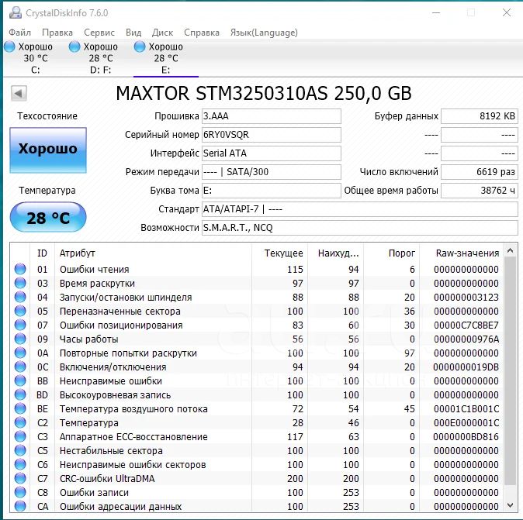Click status orb for Запуски/остановки шпинделя
This screenshot has height=520, width=523.
click(x=20, y=297)
